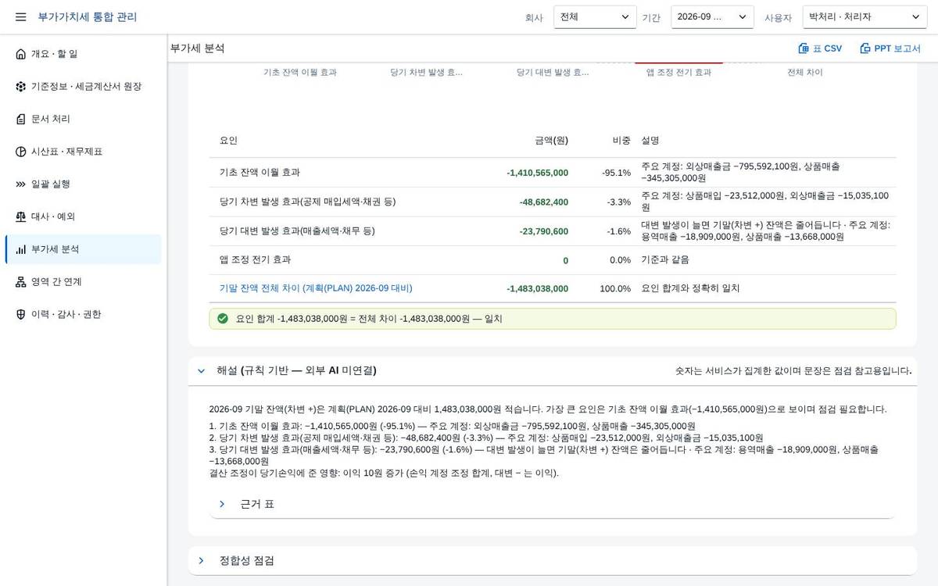This screenshot has width=938, height=586.
Task: Generate PPT 보고서 report
Action: coord(890,48)
